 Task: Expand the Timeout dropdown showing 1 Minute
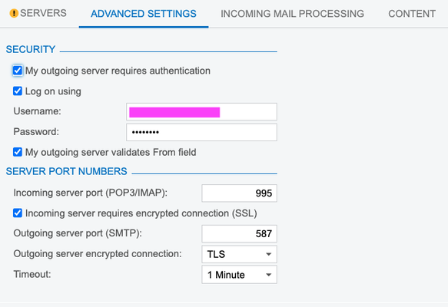pyautogui.click(x=239, y=275)
